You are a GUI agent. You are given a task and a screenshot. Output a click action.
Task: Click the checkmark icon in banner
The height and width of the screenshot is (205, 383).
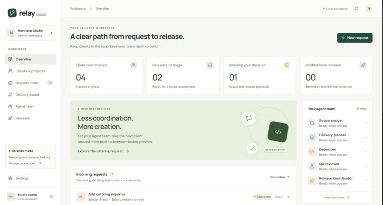click(251, 148)
